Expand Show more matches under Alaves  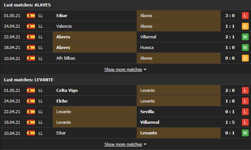point(123,69)
